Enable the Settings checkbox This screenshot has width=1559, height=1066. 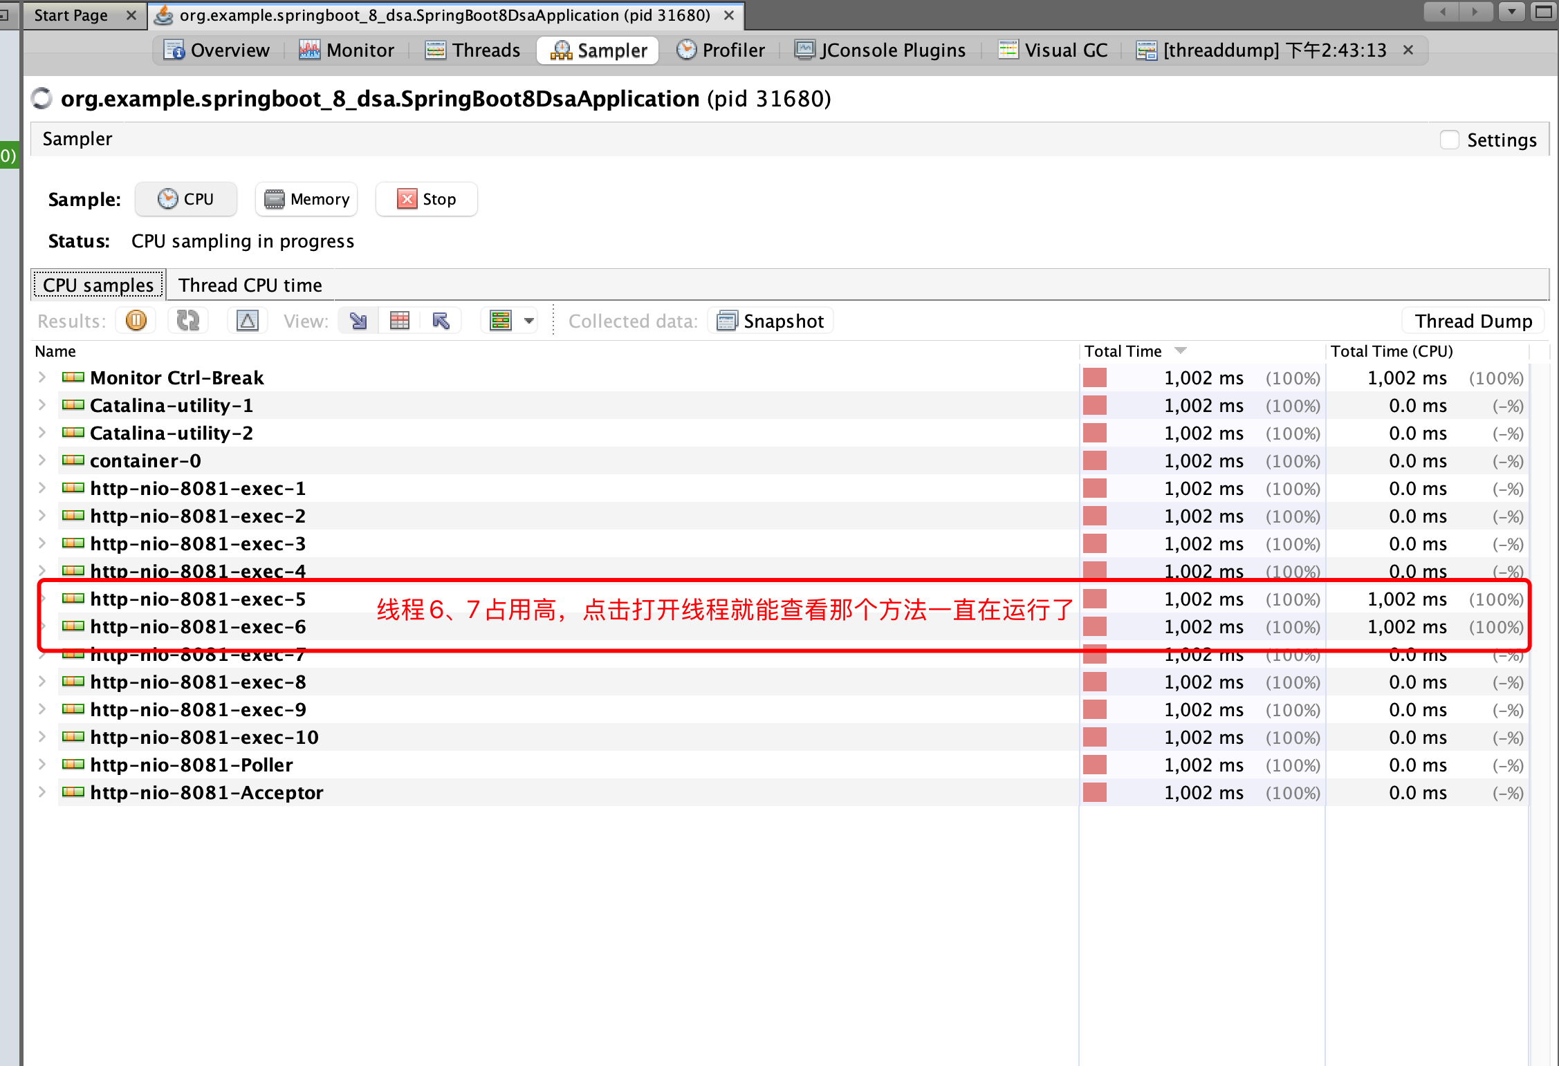(x=1449, y=140)
